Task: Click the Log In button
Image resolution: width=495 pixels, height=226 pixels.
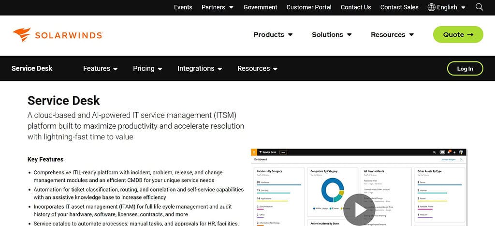Action: [465, 69]
